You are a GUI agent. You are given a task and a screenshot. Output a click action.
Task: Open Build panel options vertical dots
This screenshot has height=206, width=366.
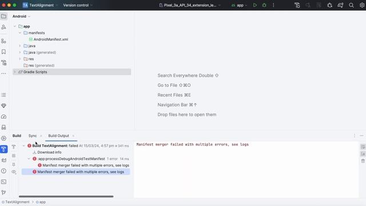click(355, 136)
